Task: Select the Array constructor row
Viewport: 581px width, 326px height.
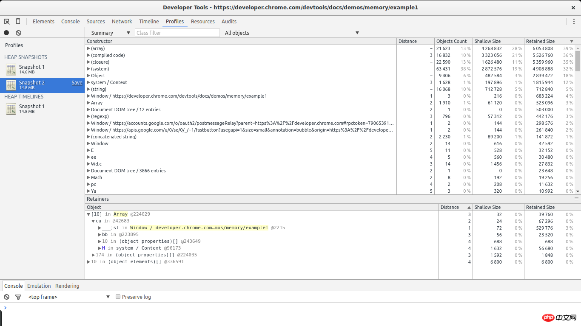Action: (330, 103)
